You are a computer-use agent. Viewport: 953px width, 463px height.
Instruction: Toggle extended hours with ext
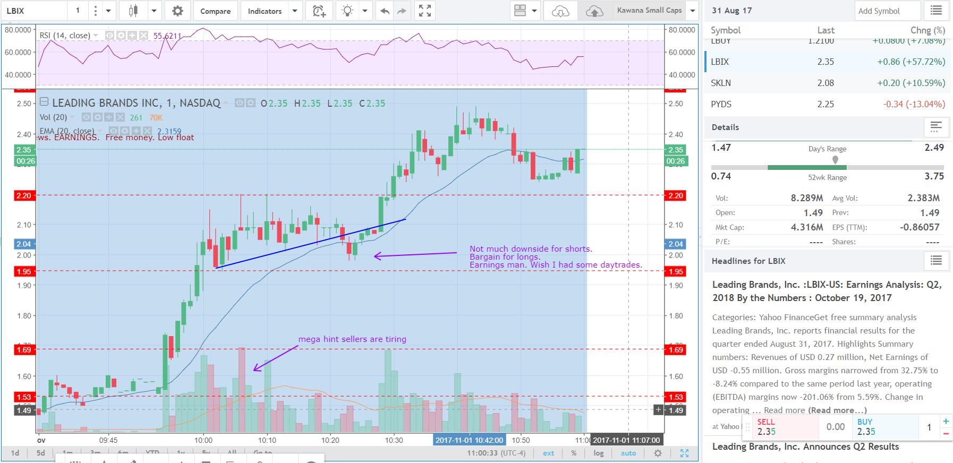[x=548, y=453]
